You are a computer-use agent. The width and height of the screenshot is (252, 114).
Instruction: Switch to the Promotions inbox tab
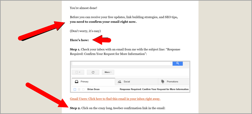pyautogui.click(x=174, y=82)
